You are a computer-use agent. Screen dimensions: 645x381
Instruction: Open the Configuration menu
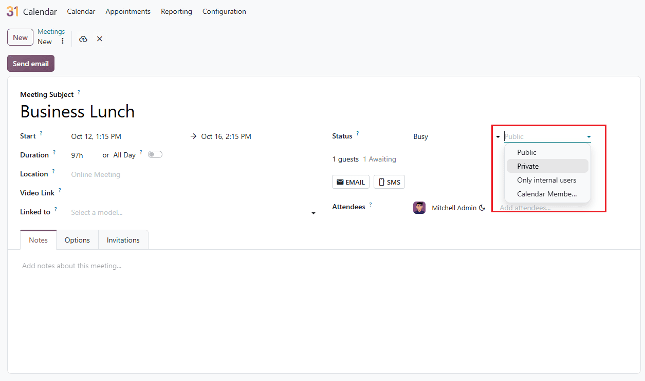[x=224, y=11]
